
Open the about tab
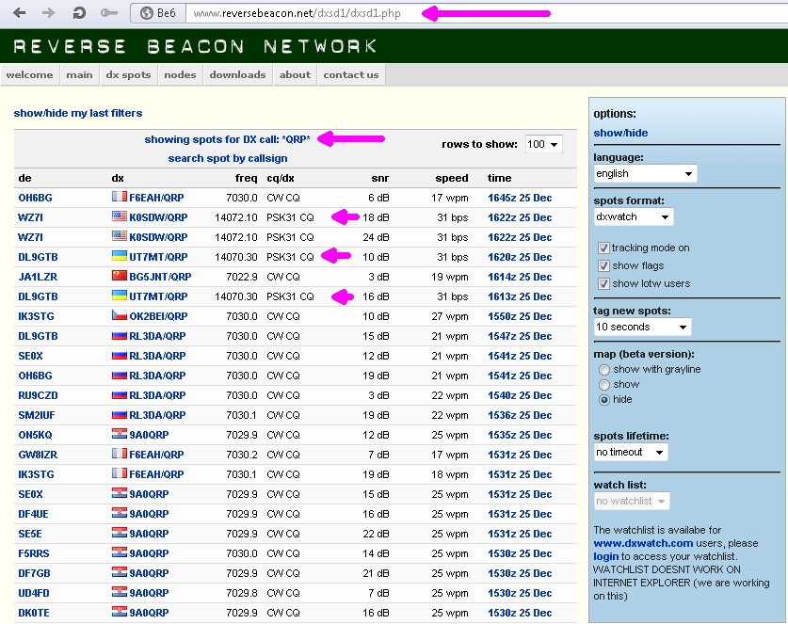(x=295, y=75)
